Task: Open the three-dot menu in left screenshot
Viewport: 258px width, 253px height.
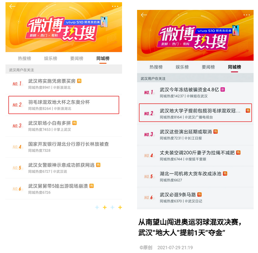Action: point(115,7)
